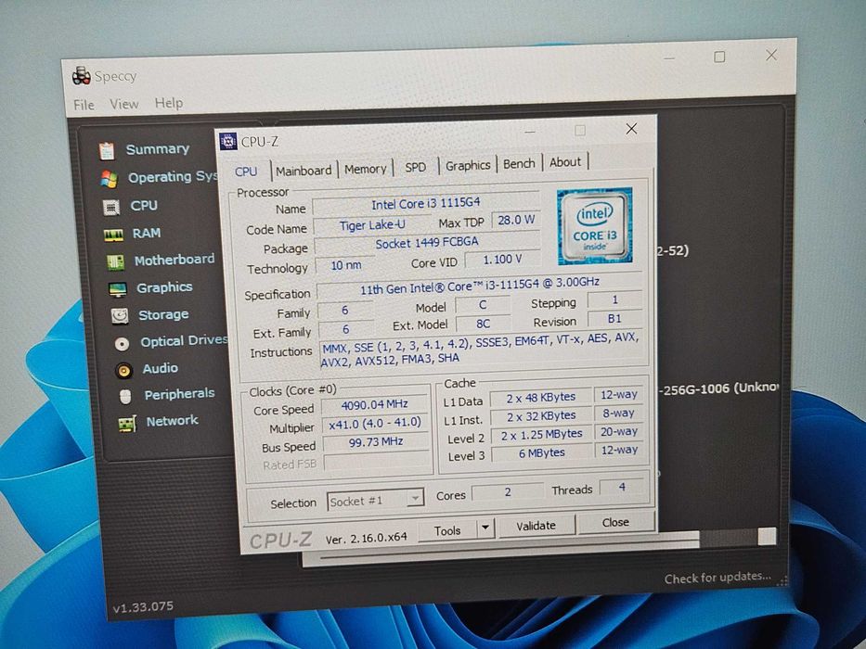866x649 pixels.
Task: Open the Network section in Speccy
Action: 173,421
